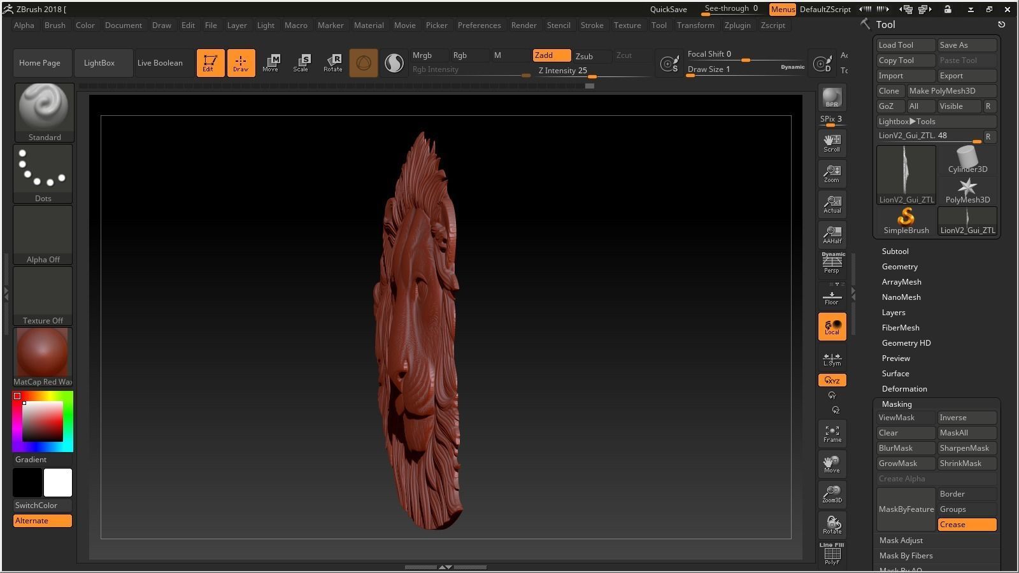Image resolution: width=1019 pixels, height=573 pixels.
Task: Open the MatCap Red Wax material selector
Action: tap(43, 357)
